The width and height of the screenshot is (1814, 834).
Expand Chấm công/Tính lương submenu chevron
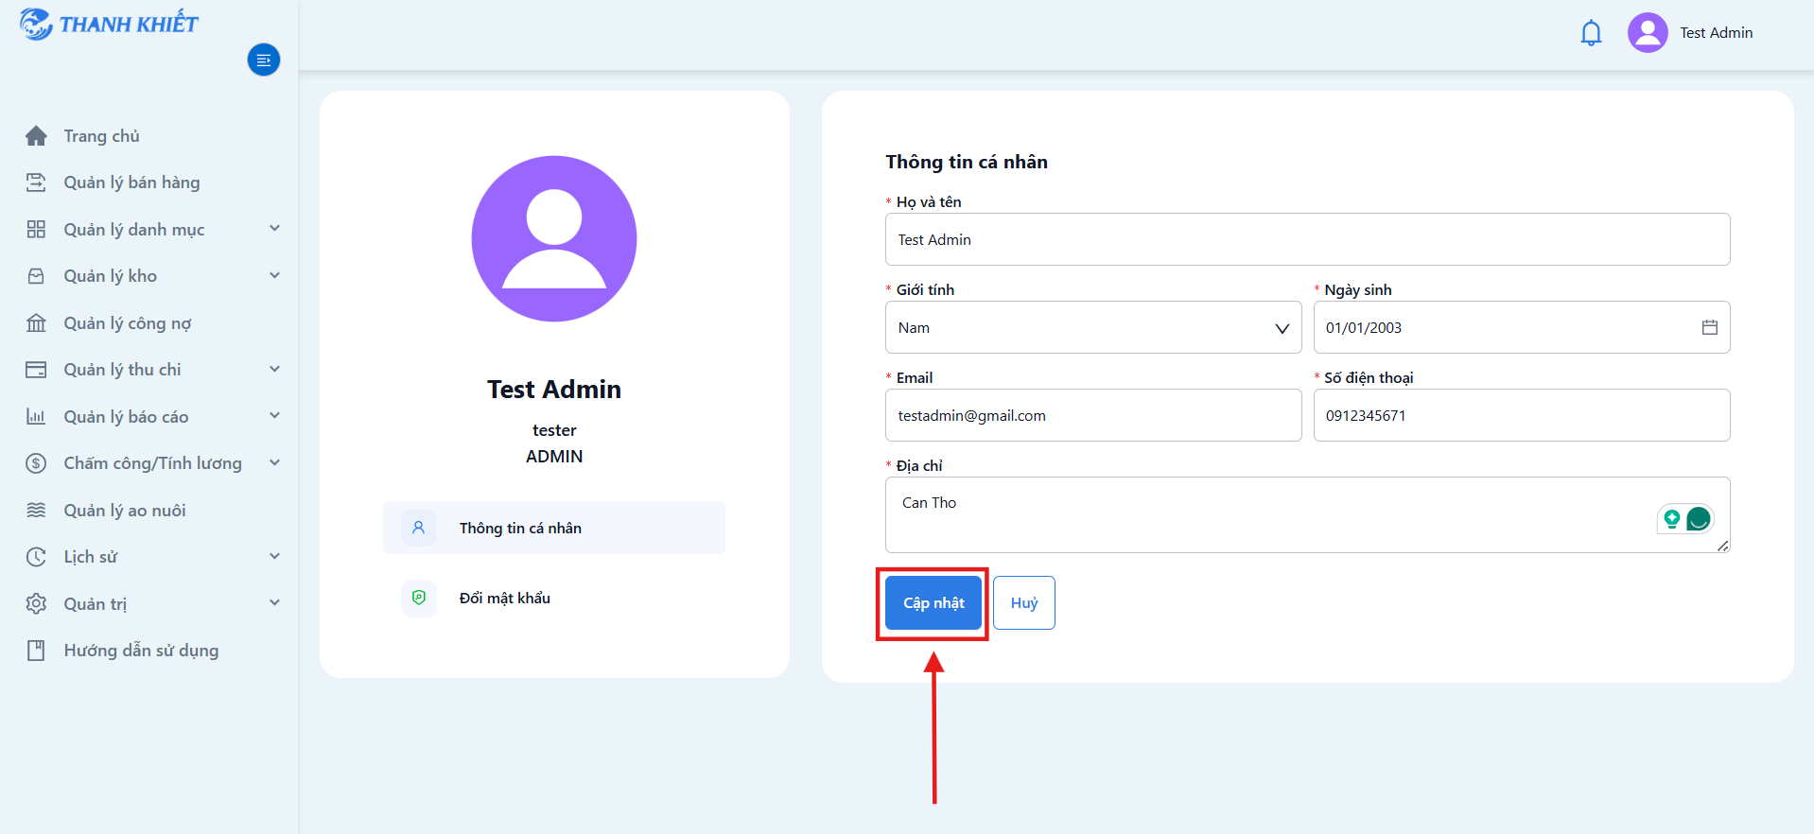[x=275, y=462]
